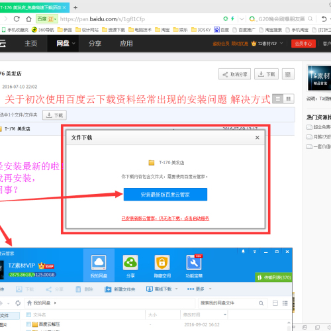331x331 pixels.
Task: Open the 资源下载 bookmark folder
Action: [113, 30]
